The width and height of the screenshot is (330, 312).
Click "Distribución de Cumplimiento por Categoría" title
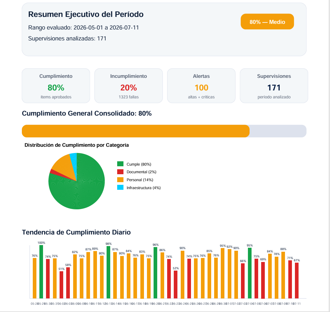coord(76,145)
